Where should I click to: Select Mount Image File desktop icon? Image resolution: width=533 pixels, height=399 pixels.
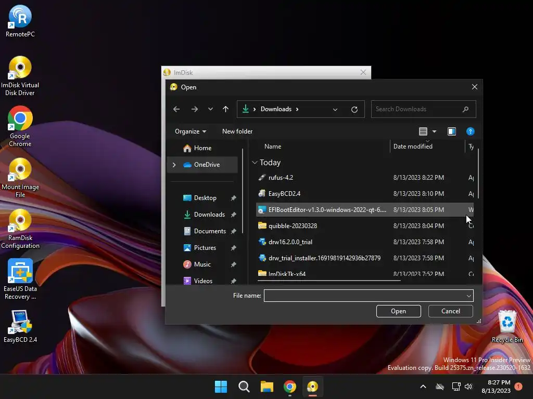tap(20, 178)
